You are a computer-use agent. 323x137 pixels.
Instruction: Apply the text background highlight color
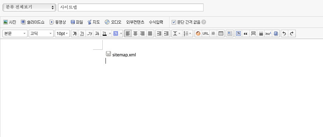coord(116,33)
